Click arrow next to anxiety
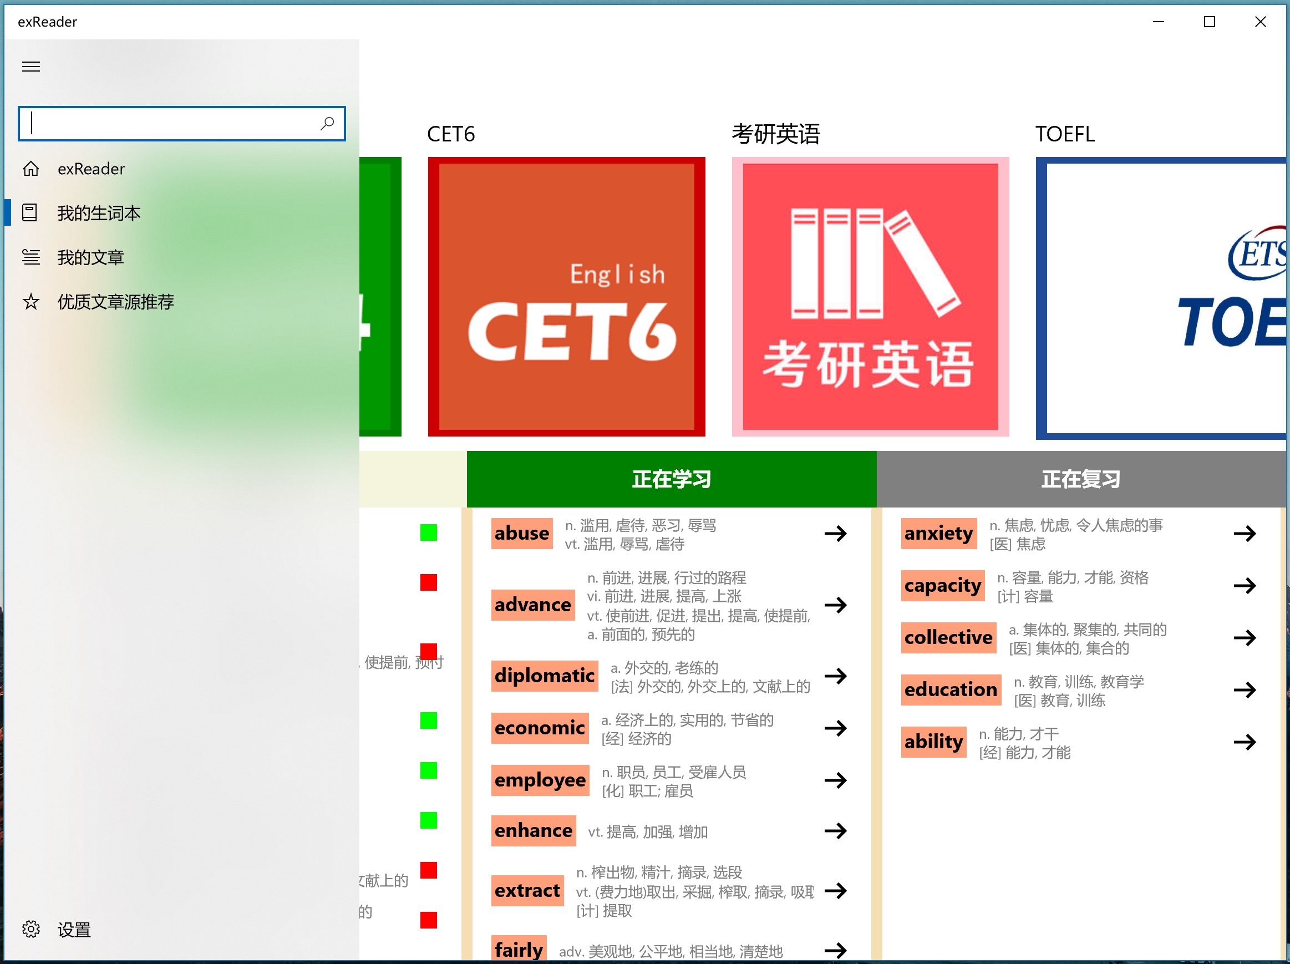The image size is (1290, 964). pyautogui.click(x=1245, y=533)
